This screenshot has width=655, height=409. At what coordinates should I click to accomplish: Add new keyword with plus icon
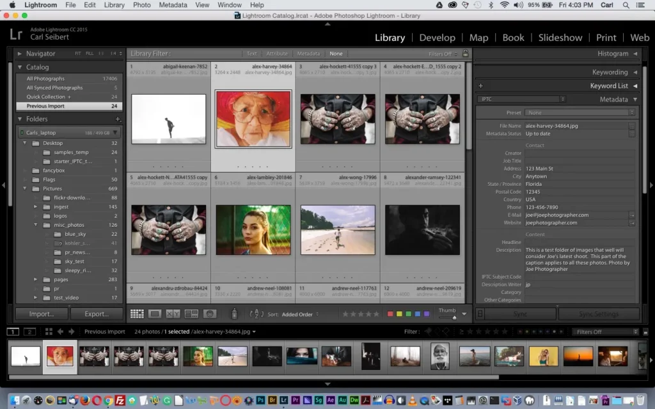pos(480,86)
